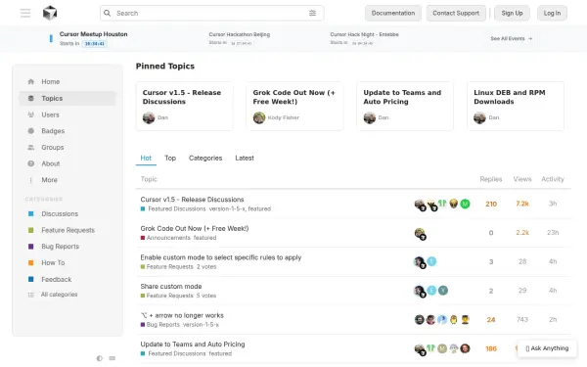
Task: Click the Badges sidebar icon
Action: 31,131
